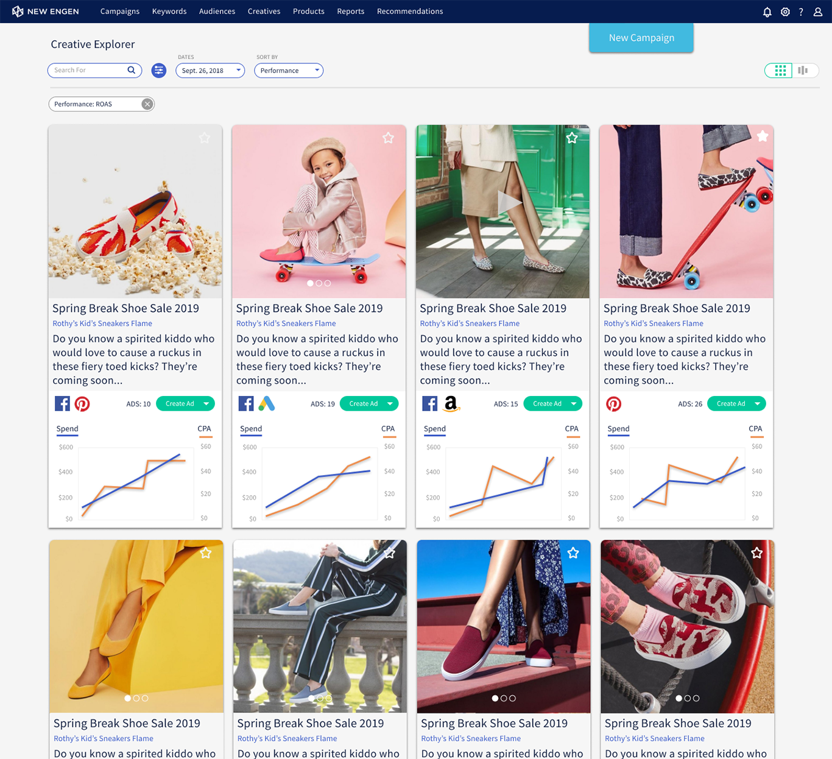The height and width of the screenshot is (759, 832).
Task: Favorite the green door video creative
Action: 572,138
